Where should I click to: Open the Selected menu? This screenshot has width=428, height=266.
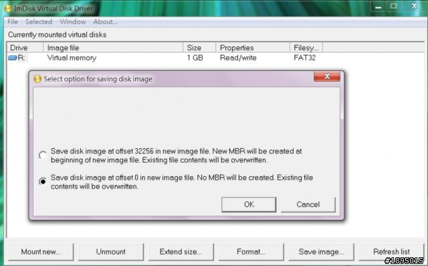[x=39, y=21]
